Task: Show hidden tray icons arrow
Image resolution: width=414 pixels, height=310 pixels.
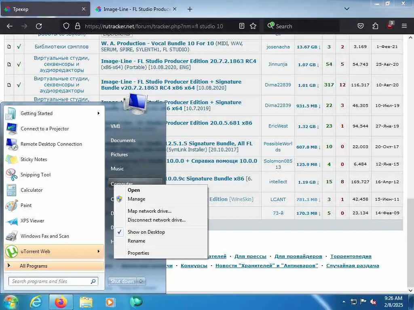Action: tap(344, 302)
